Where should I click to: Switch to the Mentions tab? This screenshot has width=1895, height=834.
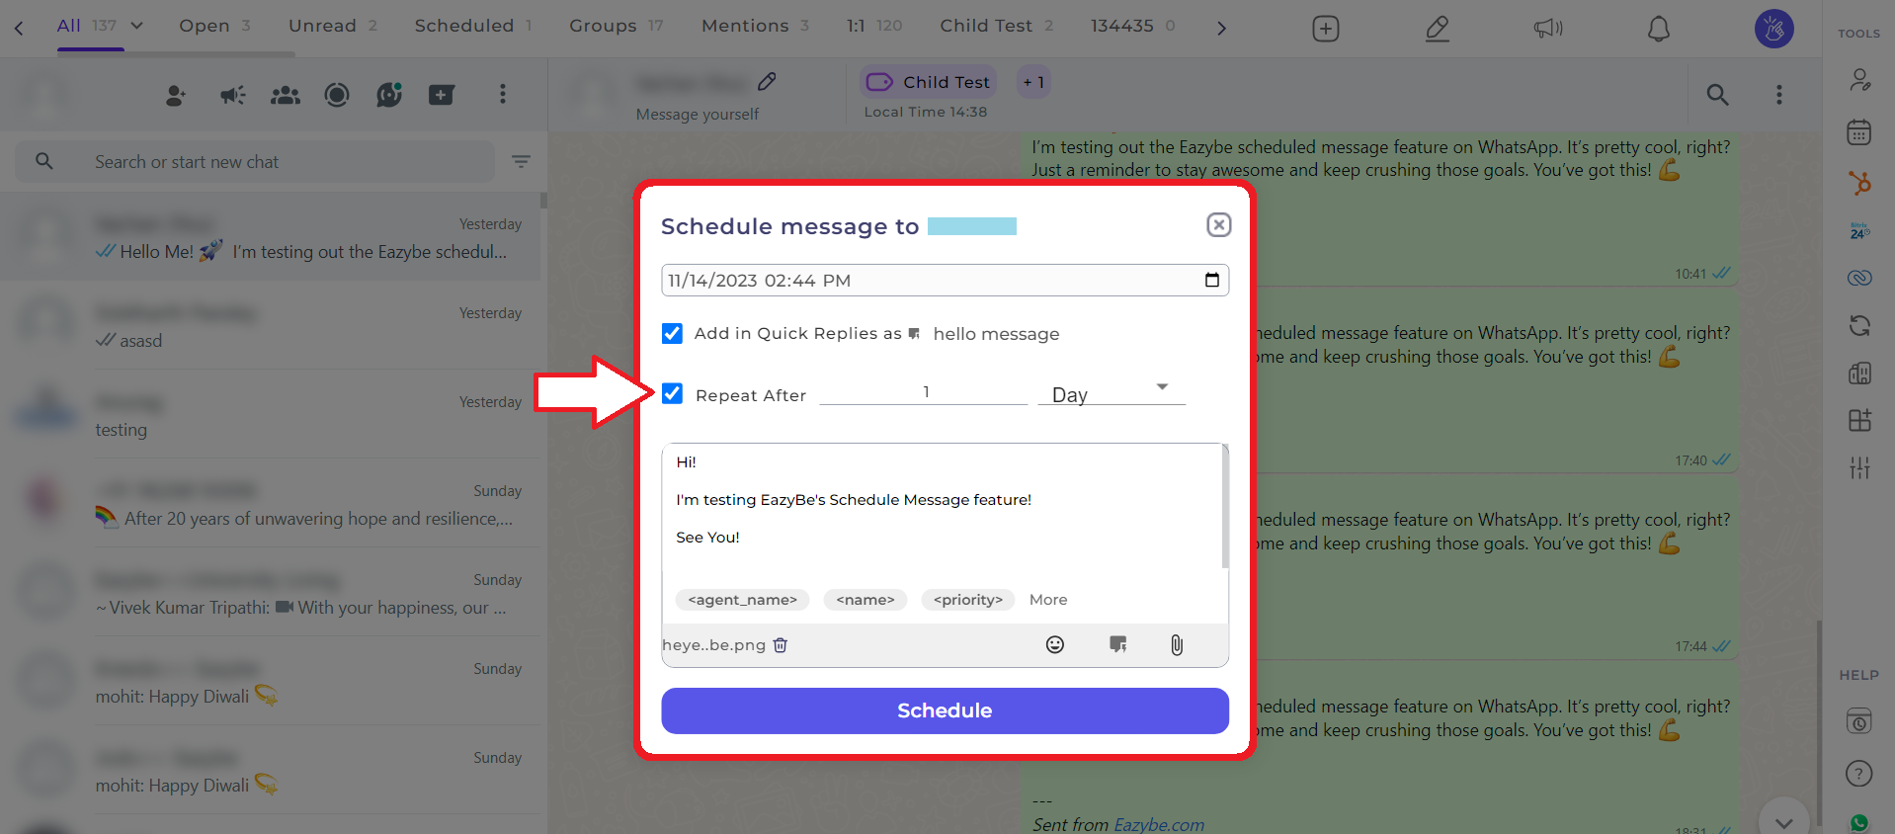point(755,26)
